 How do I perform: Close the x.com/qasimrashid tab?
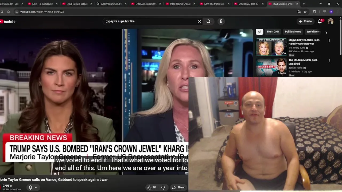tap(126, 4)
